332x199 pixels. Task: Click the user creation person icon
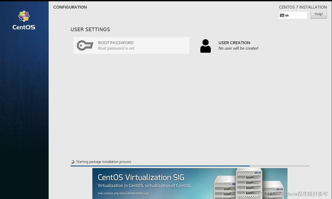coord(206,46)
